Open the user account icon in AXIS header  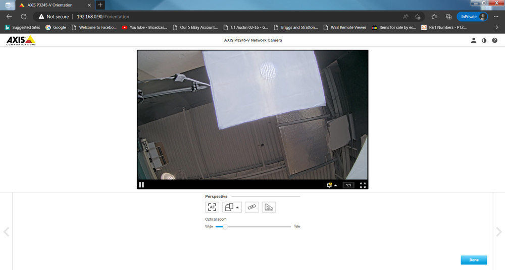click(x=474, y=40)
